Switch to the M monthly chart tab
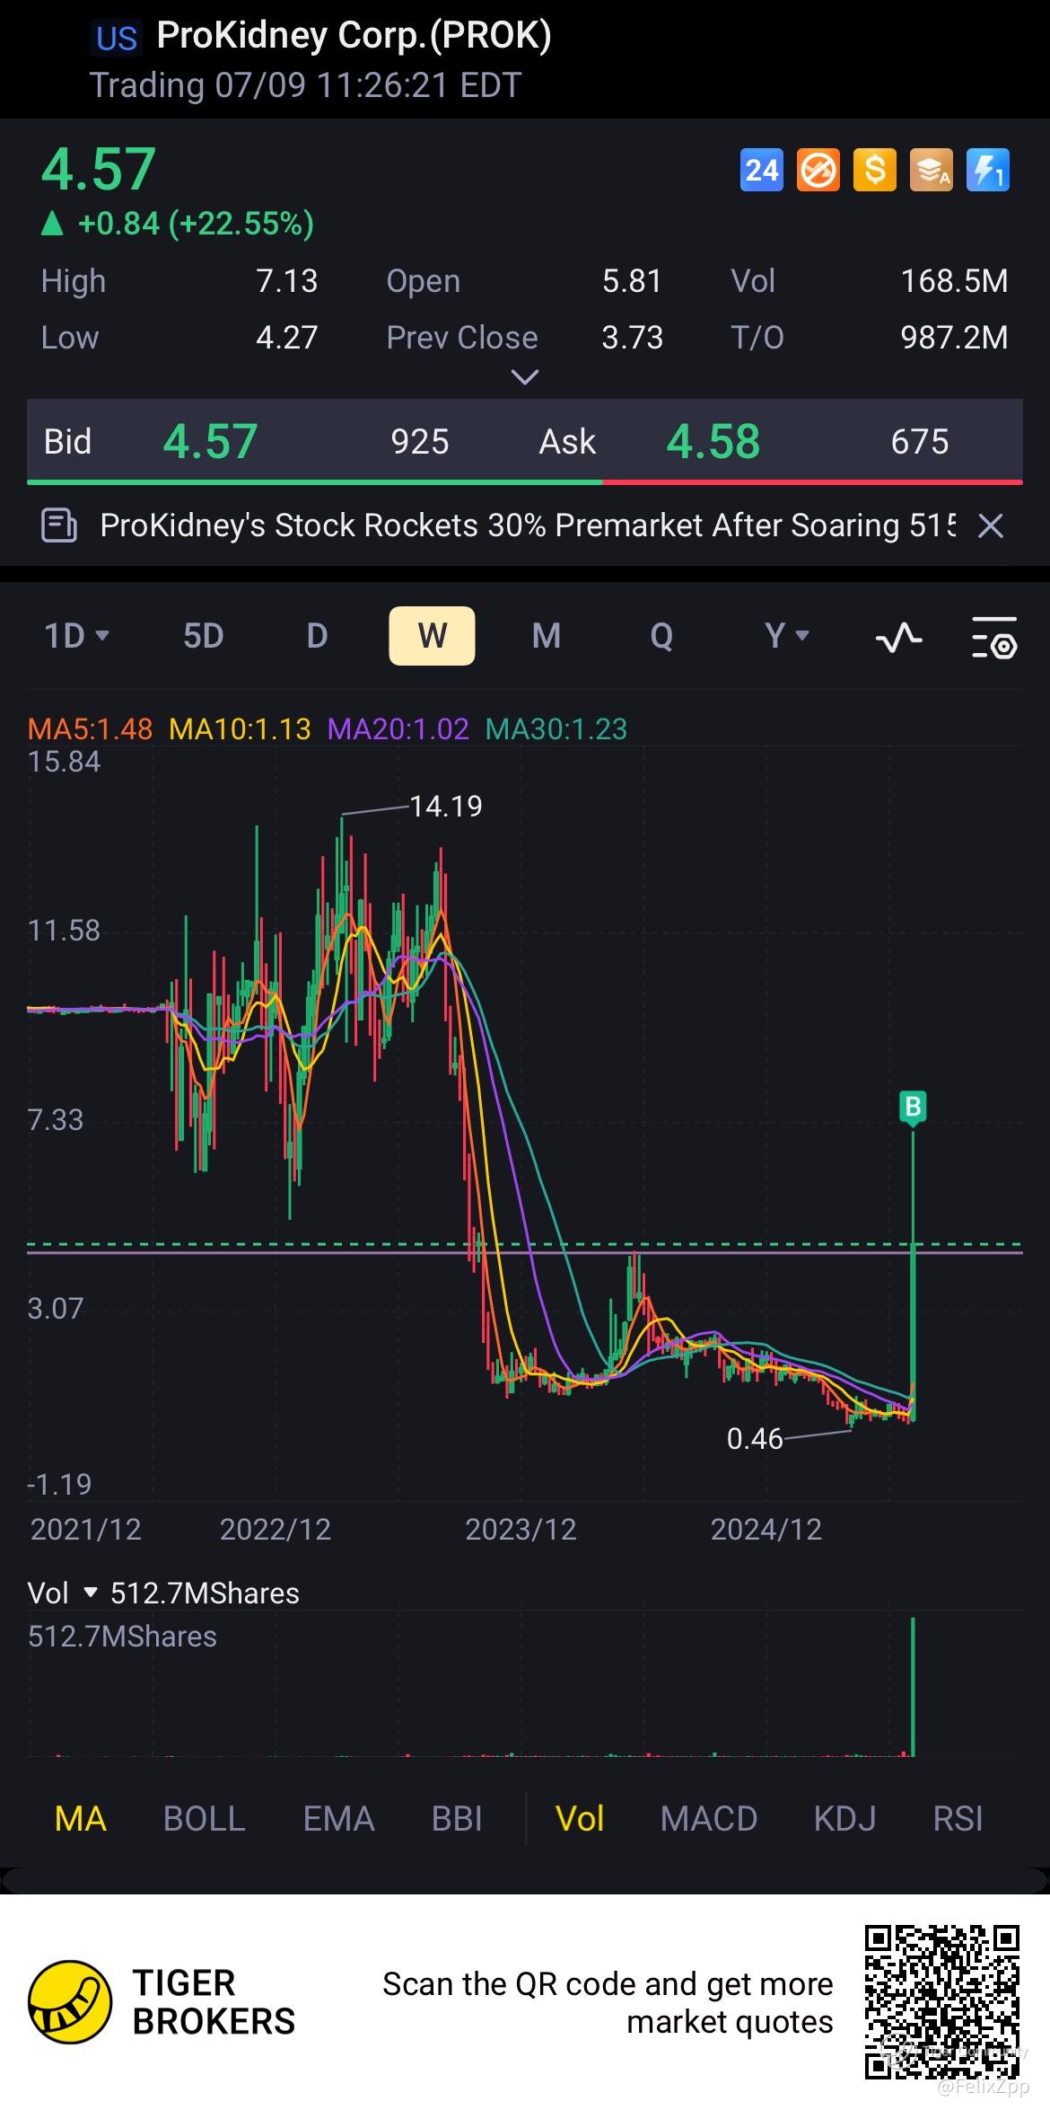 click(546, 636)
